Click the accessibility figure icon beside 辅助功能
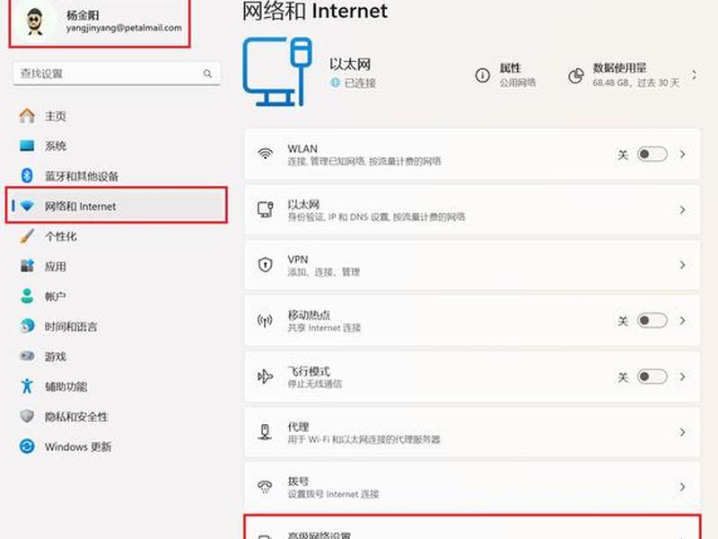This screenshot has height=539, width=718. [27, 386]
